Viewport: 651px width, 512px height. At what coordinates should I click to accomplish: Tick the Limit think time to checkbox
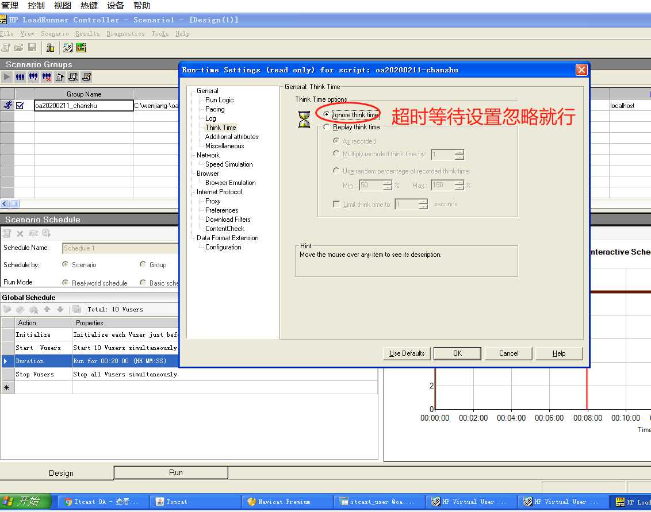336,204
